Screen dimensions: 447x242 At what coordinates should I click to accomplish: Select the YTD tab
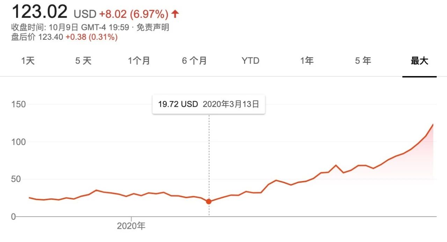tap(250, 61)
